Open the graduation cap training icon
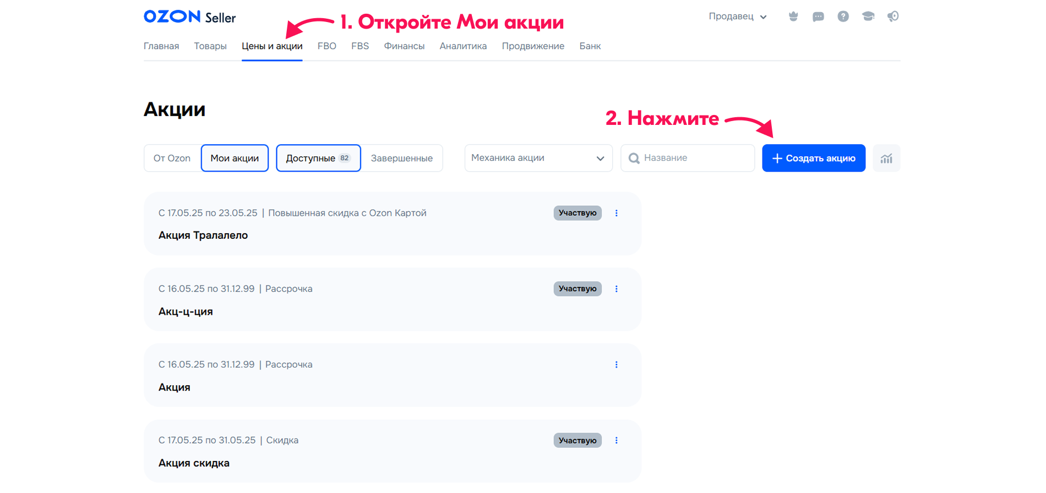The image size is (1046, 493). [868, 17]
